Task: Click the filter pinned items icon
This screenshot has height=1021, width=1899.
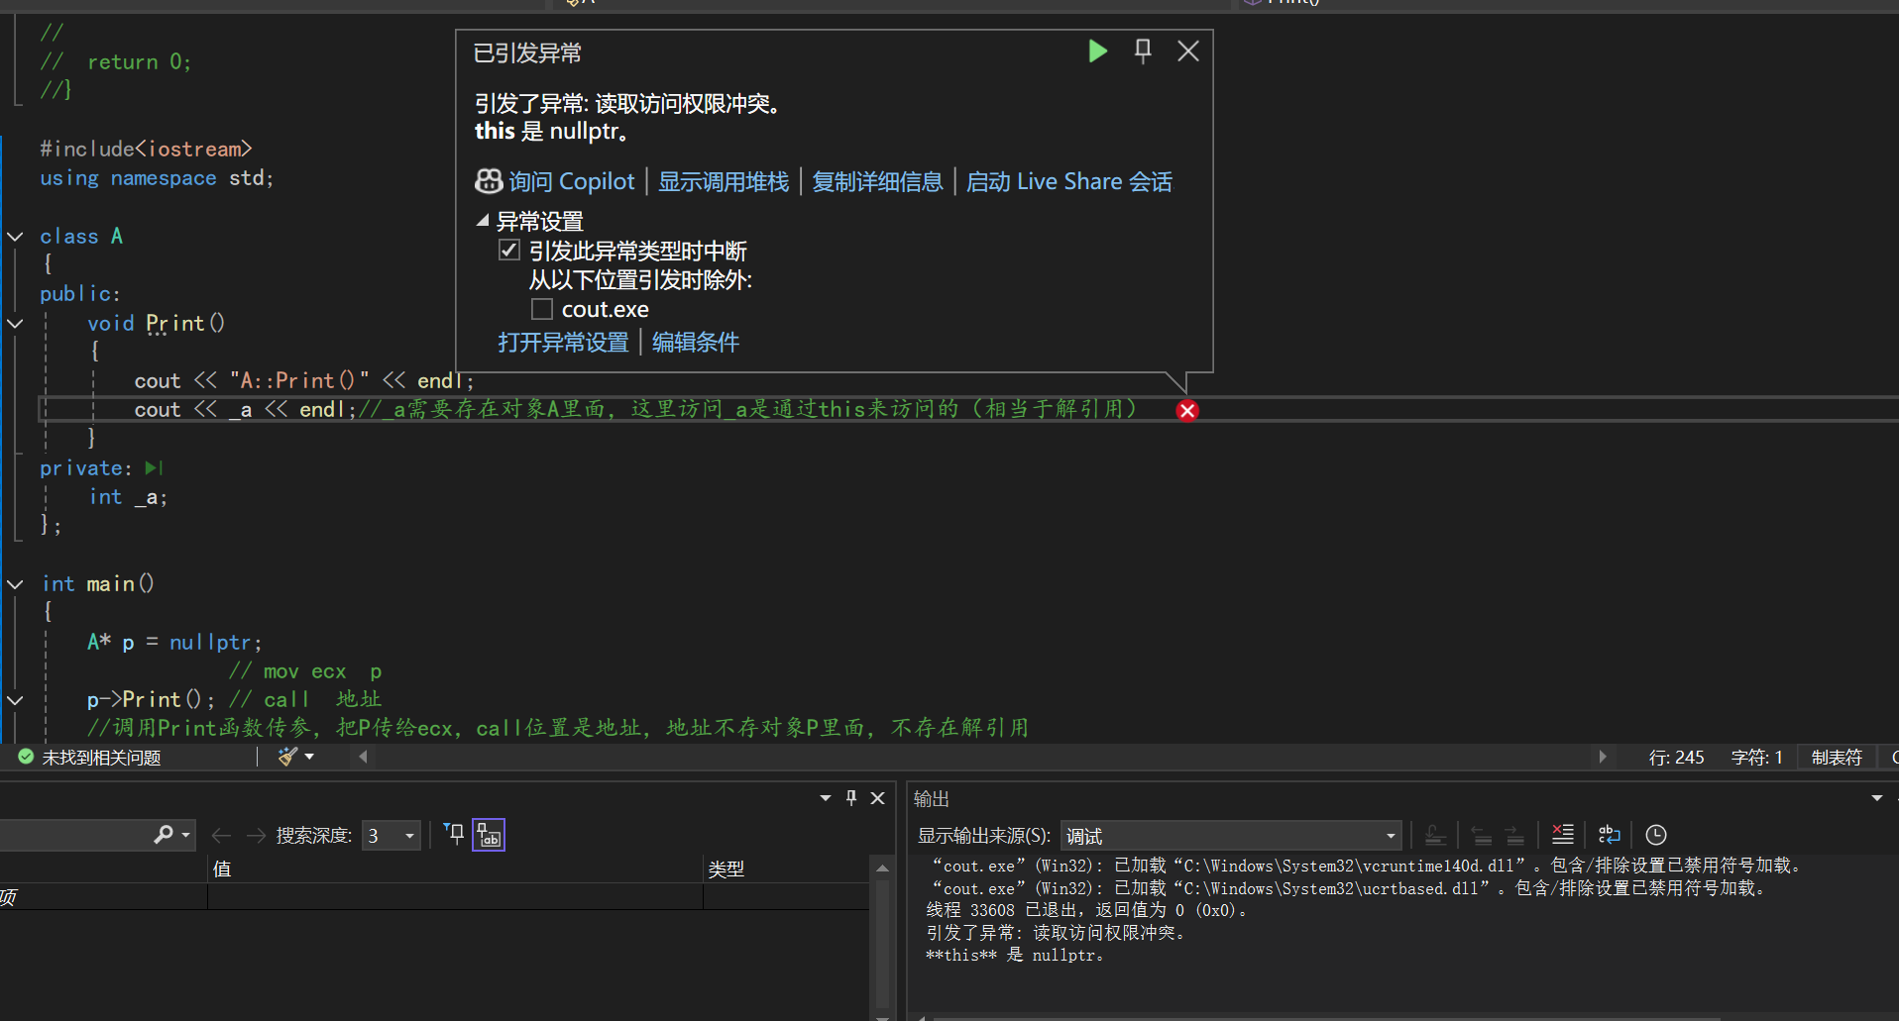Action: coord(453,835)
